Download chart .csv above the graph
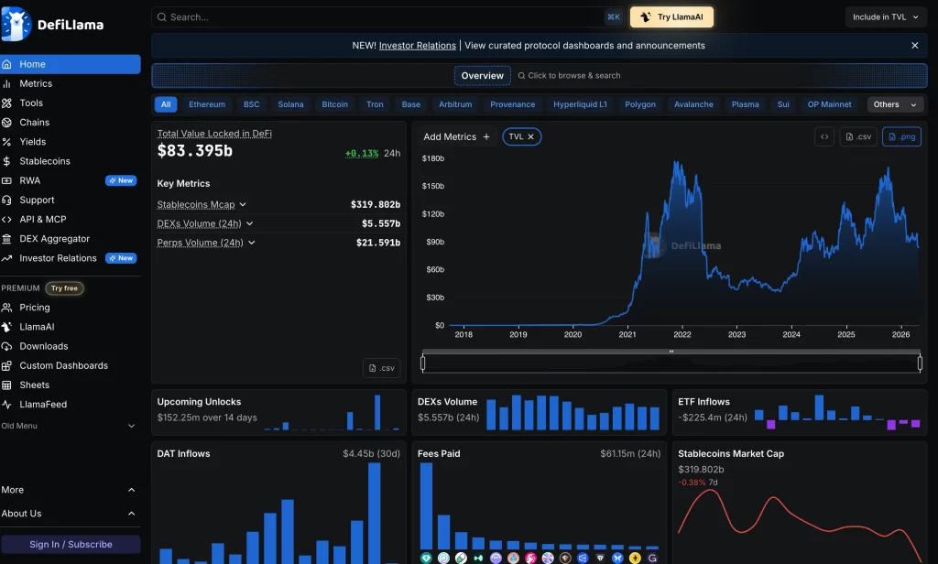 (x=857, y=136)
